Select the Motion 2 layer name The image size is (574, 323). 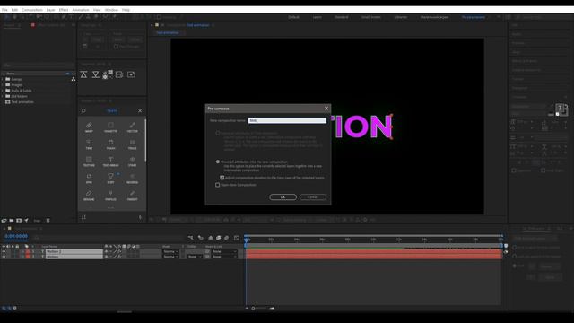point(74,251)
